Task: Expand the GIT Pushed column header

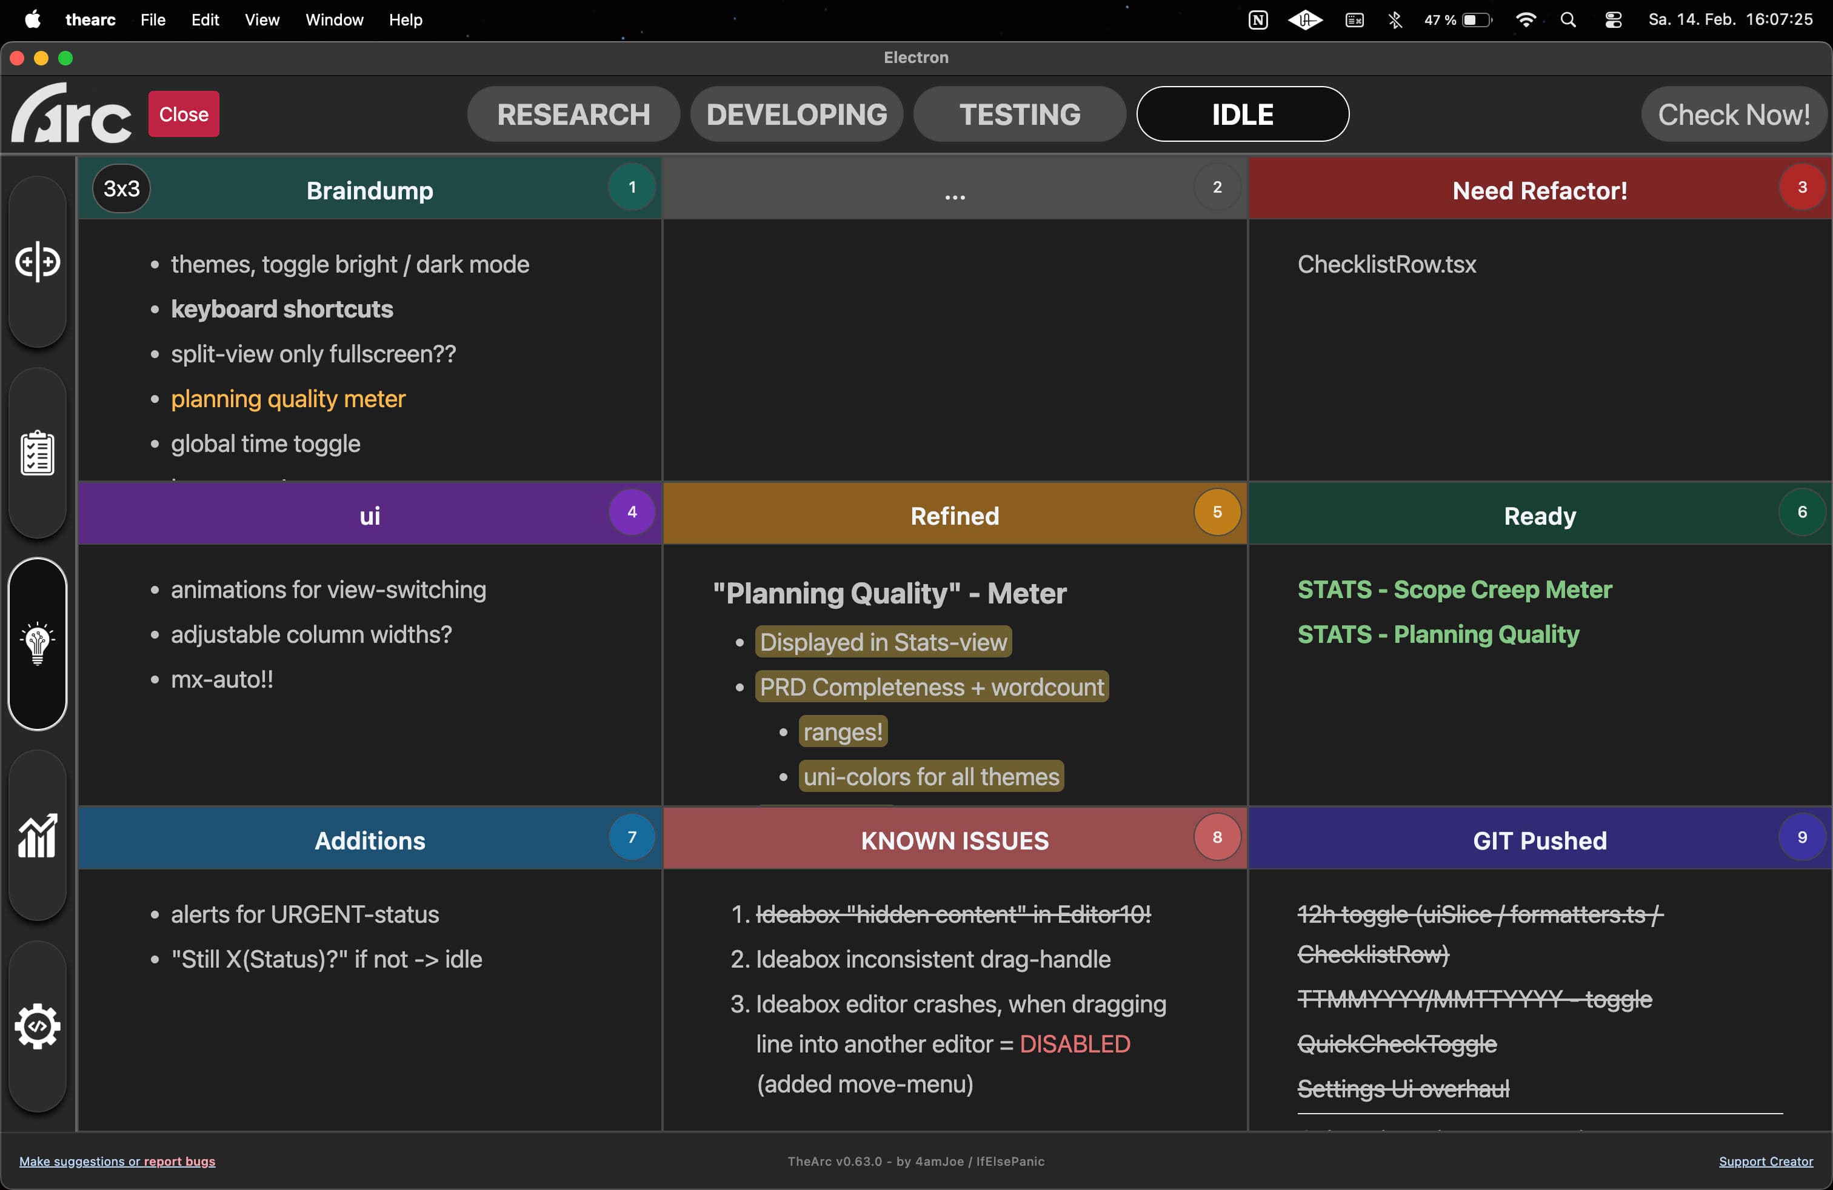Action: click(x=1539, y=839)
